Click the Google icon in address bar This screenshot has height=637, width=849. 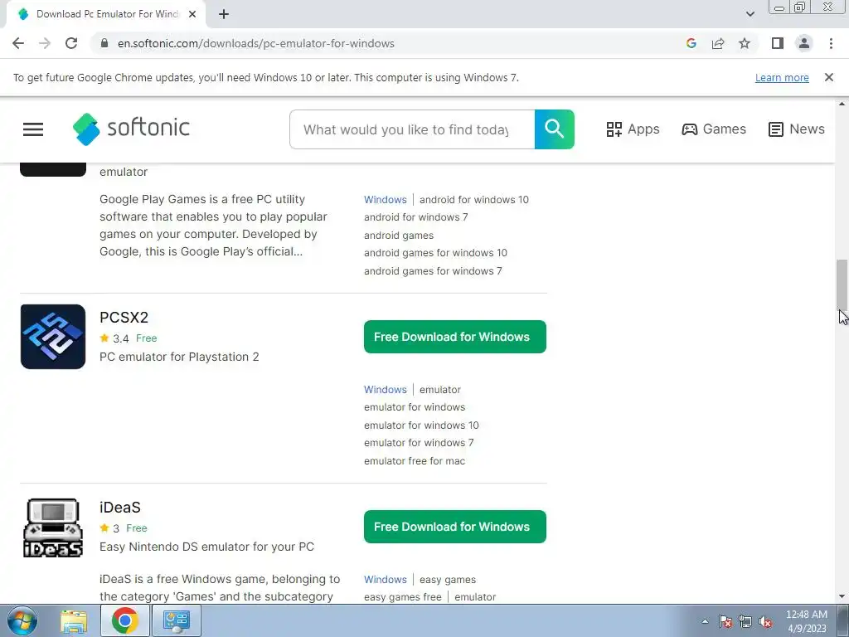[691, 43]
